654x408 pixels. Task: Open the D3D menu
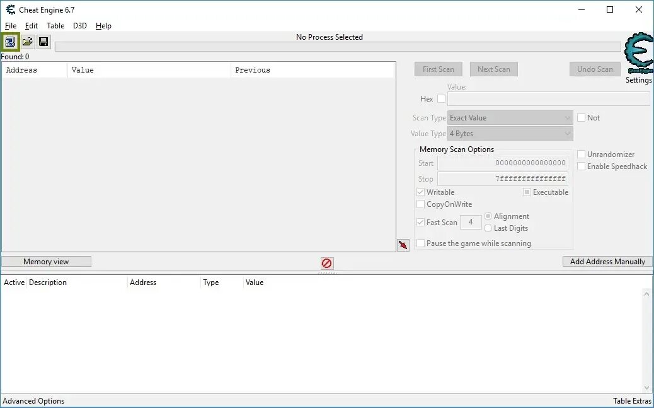pyautogui.click(x=79, y=26)
